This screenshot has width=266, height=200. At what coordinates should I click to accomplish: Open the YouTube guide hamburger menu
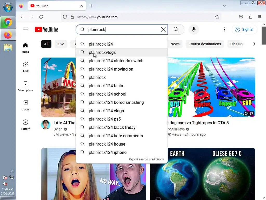click(x=25, y=29)
